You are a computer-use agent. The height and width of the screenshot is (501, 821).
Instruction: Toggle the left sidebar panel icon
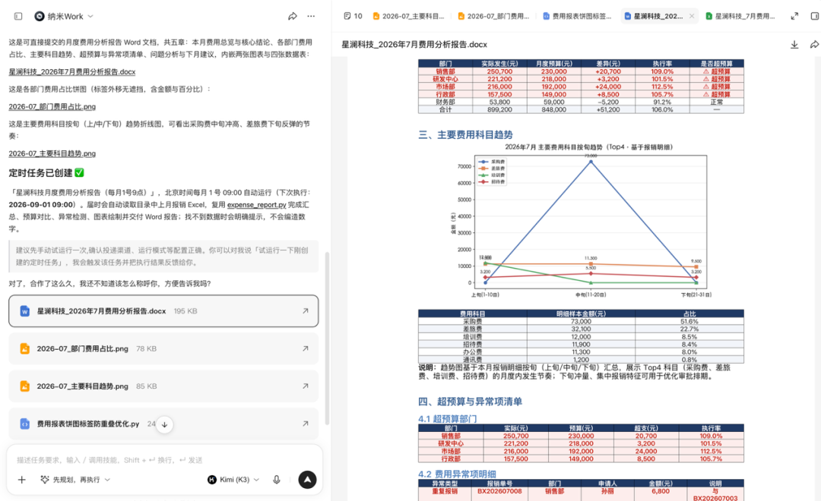pos(18,16)
